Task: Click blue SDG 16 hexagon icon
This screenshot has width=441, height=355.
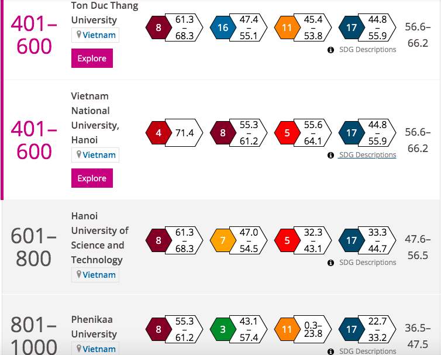Action: 223,27
